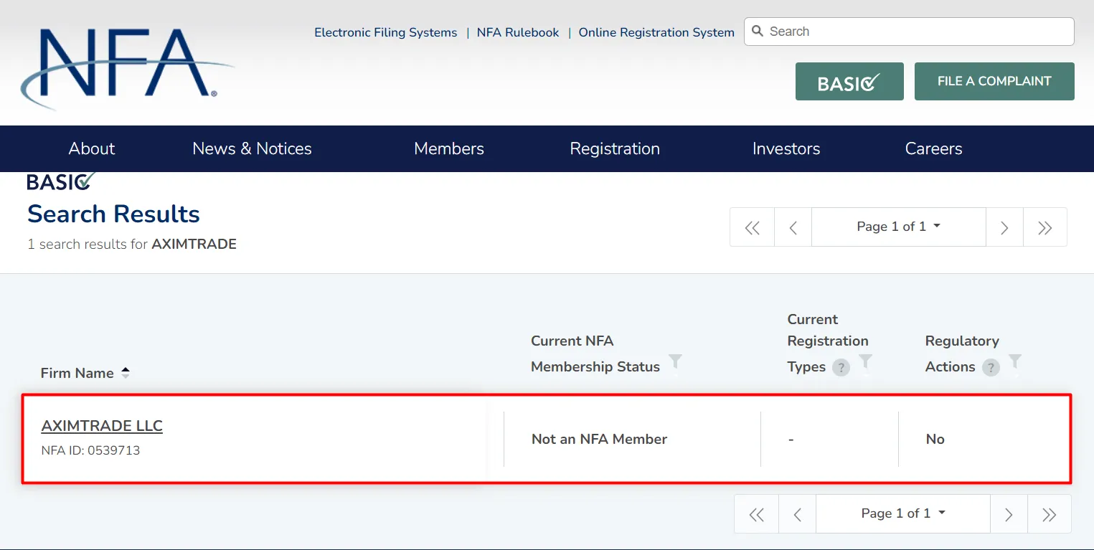Go to next page in bottom pager
Viewport: 1094px width, 550px height.
pyautogui.click(x=1009, y=514)
